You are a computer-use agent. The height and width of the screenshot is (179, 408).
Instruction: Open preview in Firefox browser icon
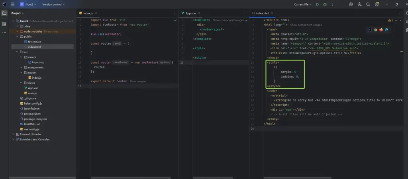pos(381,29)
